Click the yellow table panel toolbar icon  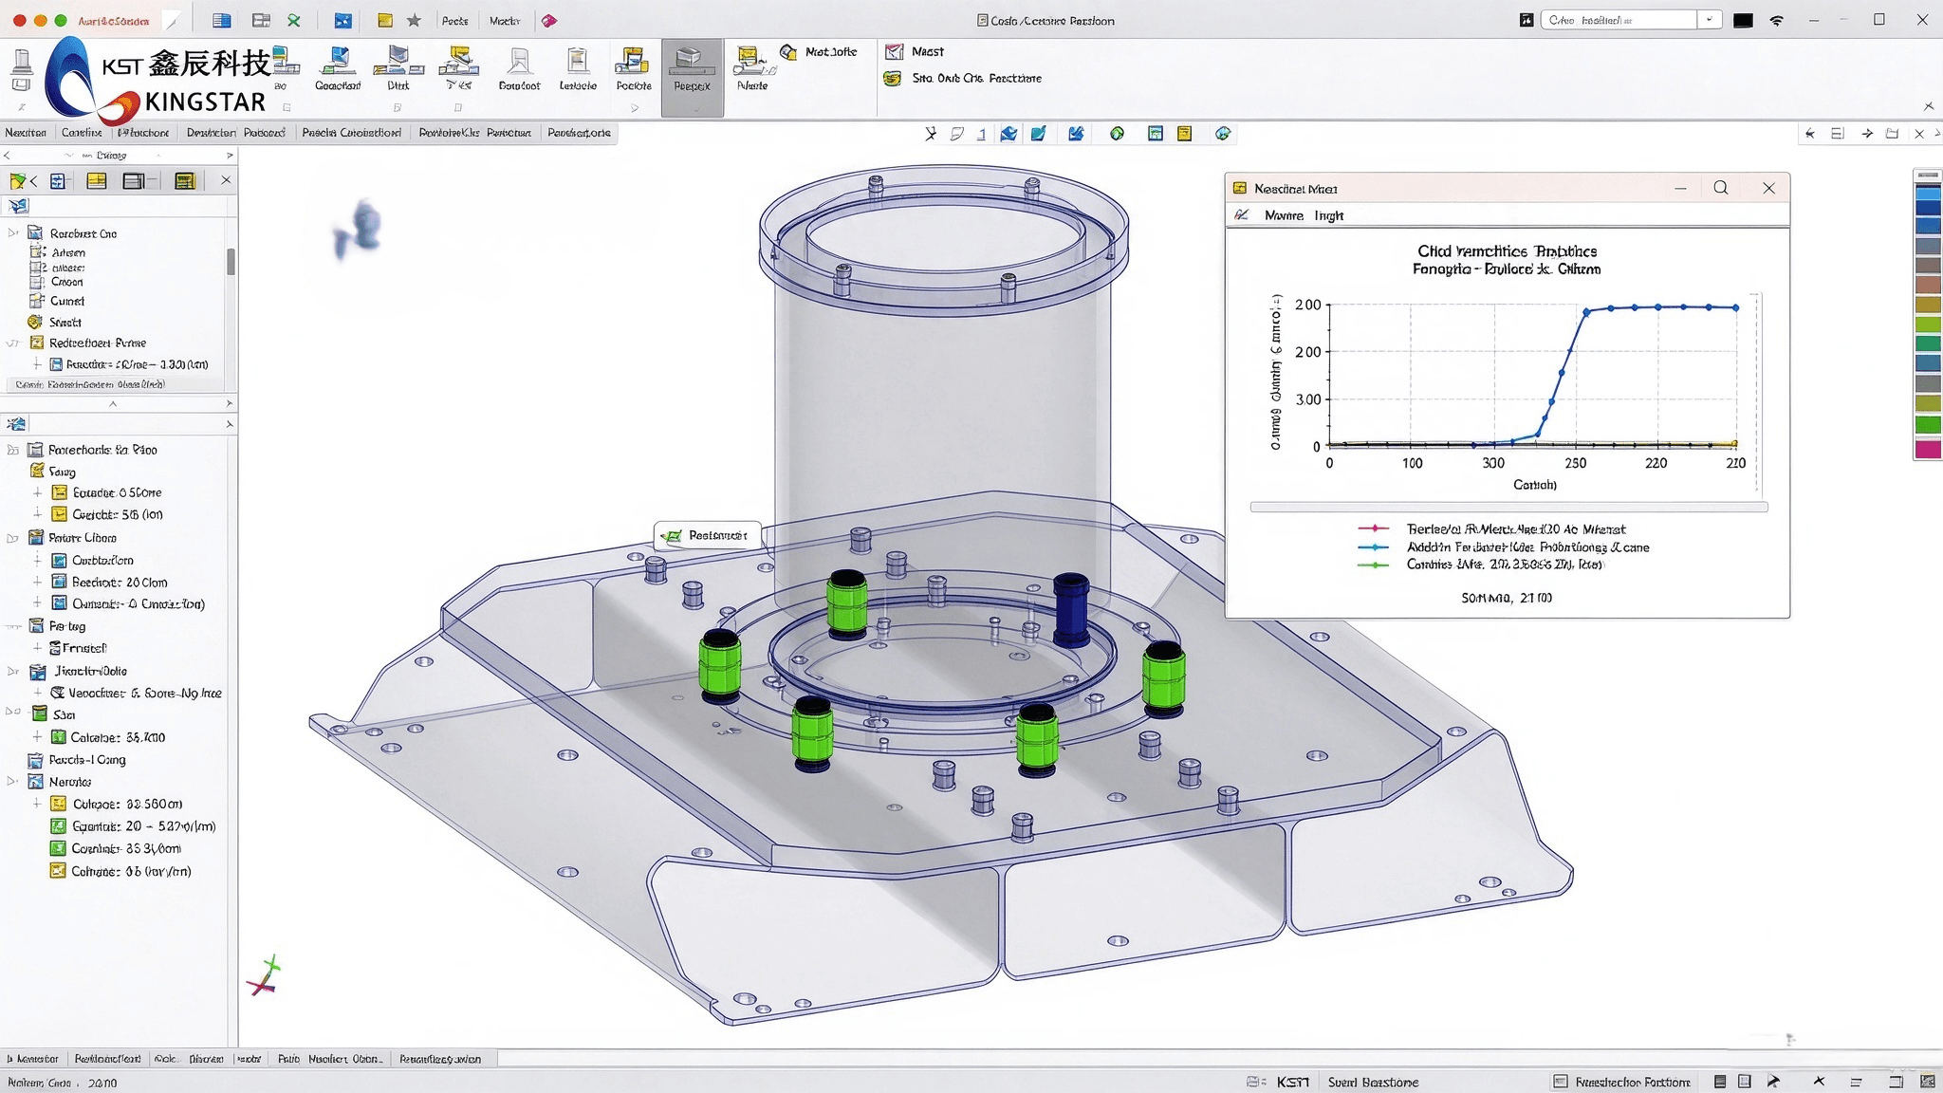[97, 180]
